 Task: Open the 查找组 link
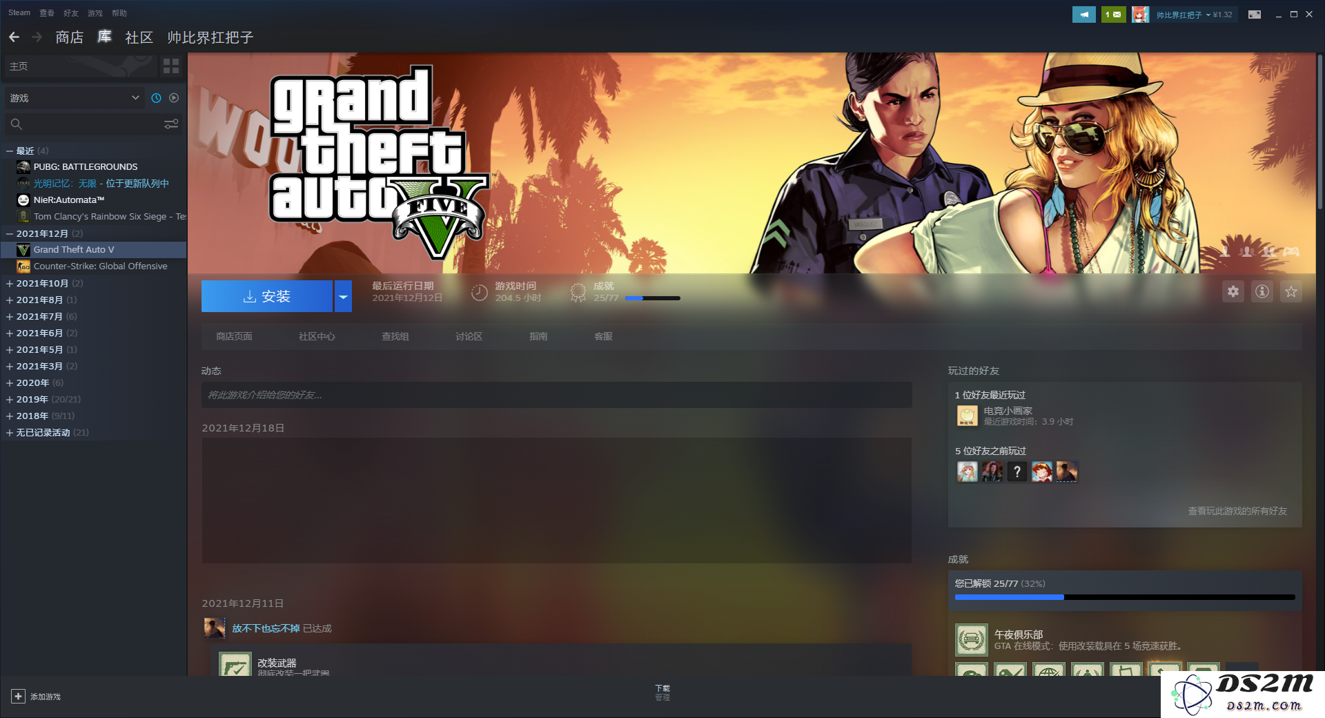[395, 336]
